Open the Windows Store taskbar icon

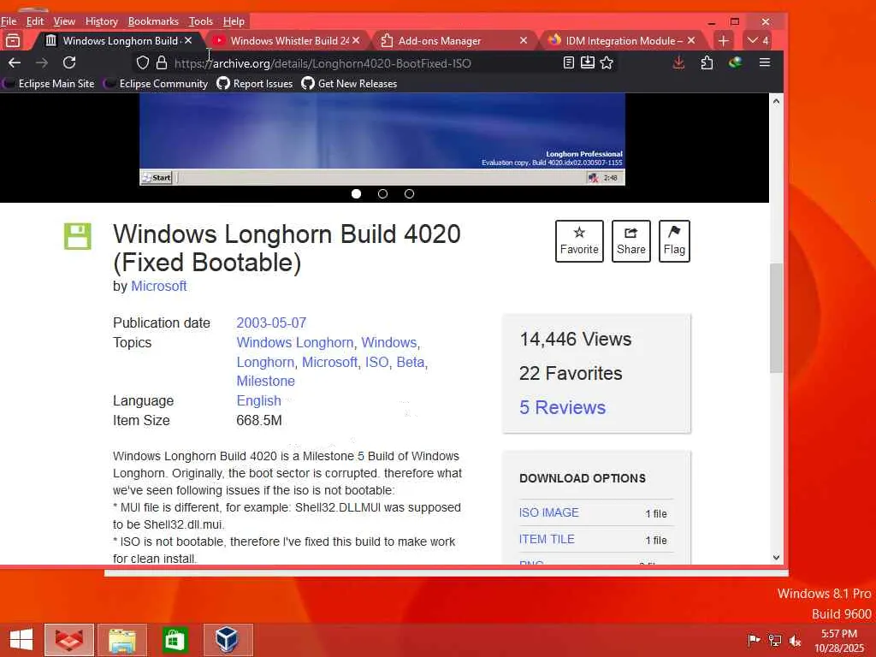pyautogui.click(x=175, y=640)
